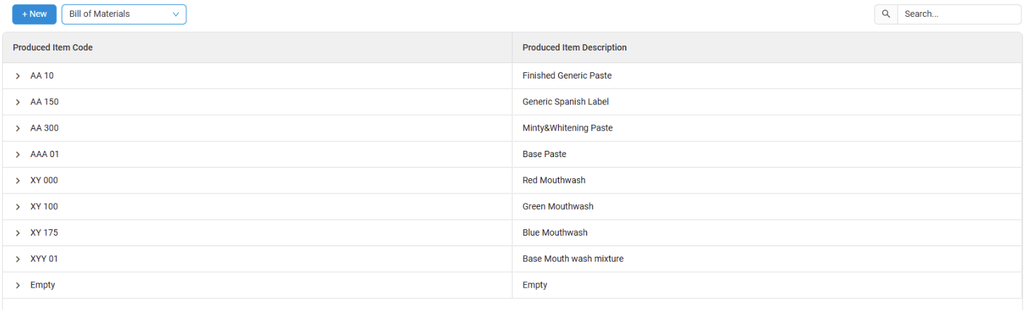Viewport: 1027px width, 310px height.
Task: Select the Base Mouth wash mixture cell
Action: 573,259
